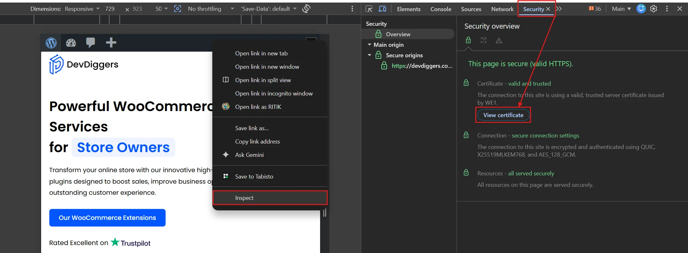Edit the viewport height field 923
This screenshot has width=688, height=253.
coord(137,9)
